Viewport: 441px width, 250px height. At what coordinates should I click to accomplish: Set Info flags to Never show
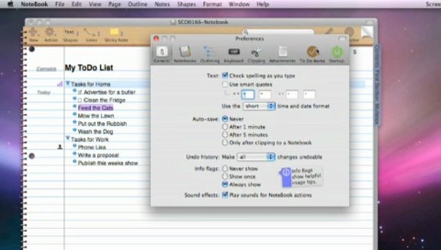pyautogui.click(x=225, y=169)
